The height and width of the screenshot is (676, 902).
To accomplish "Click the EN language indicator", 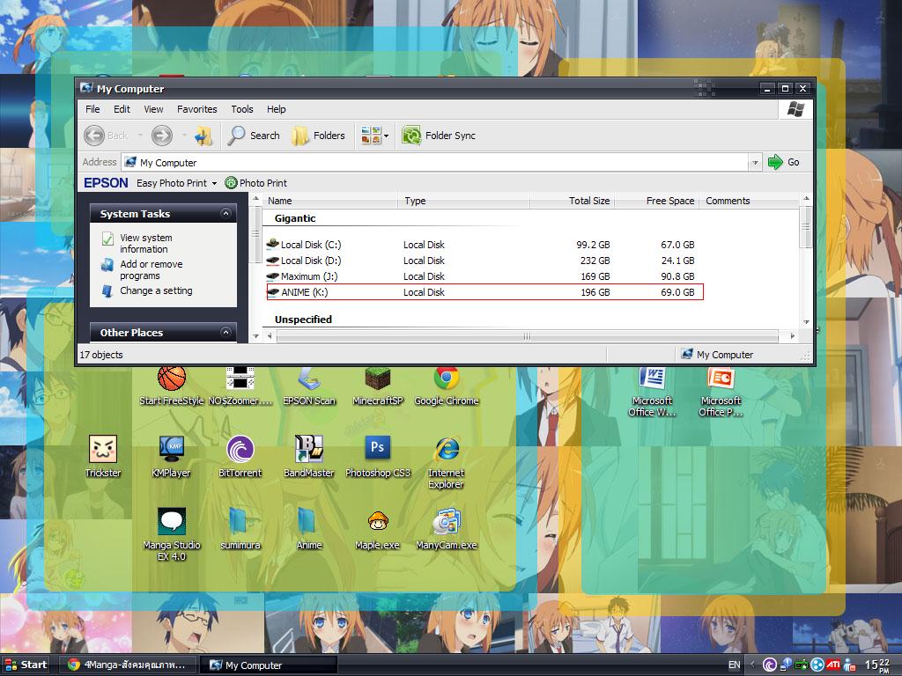I will tap(735, 665).
